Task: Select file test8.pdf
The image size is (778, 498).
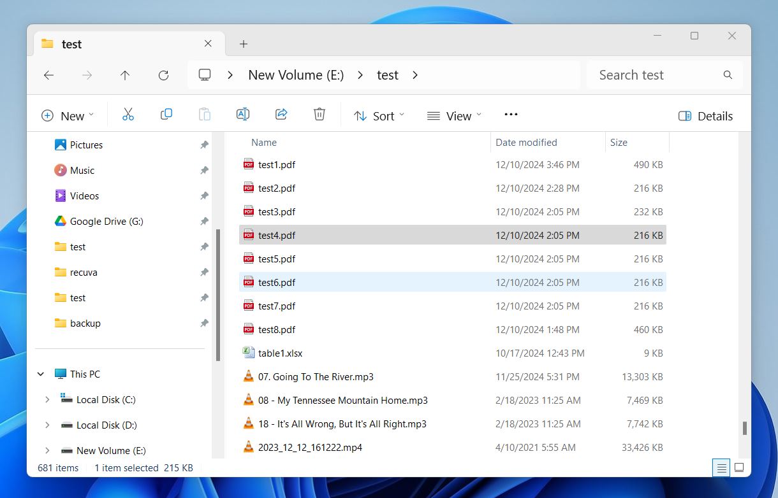Action: click(x=453, y=329)
